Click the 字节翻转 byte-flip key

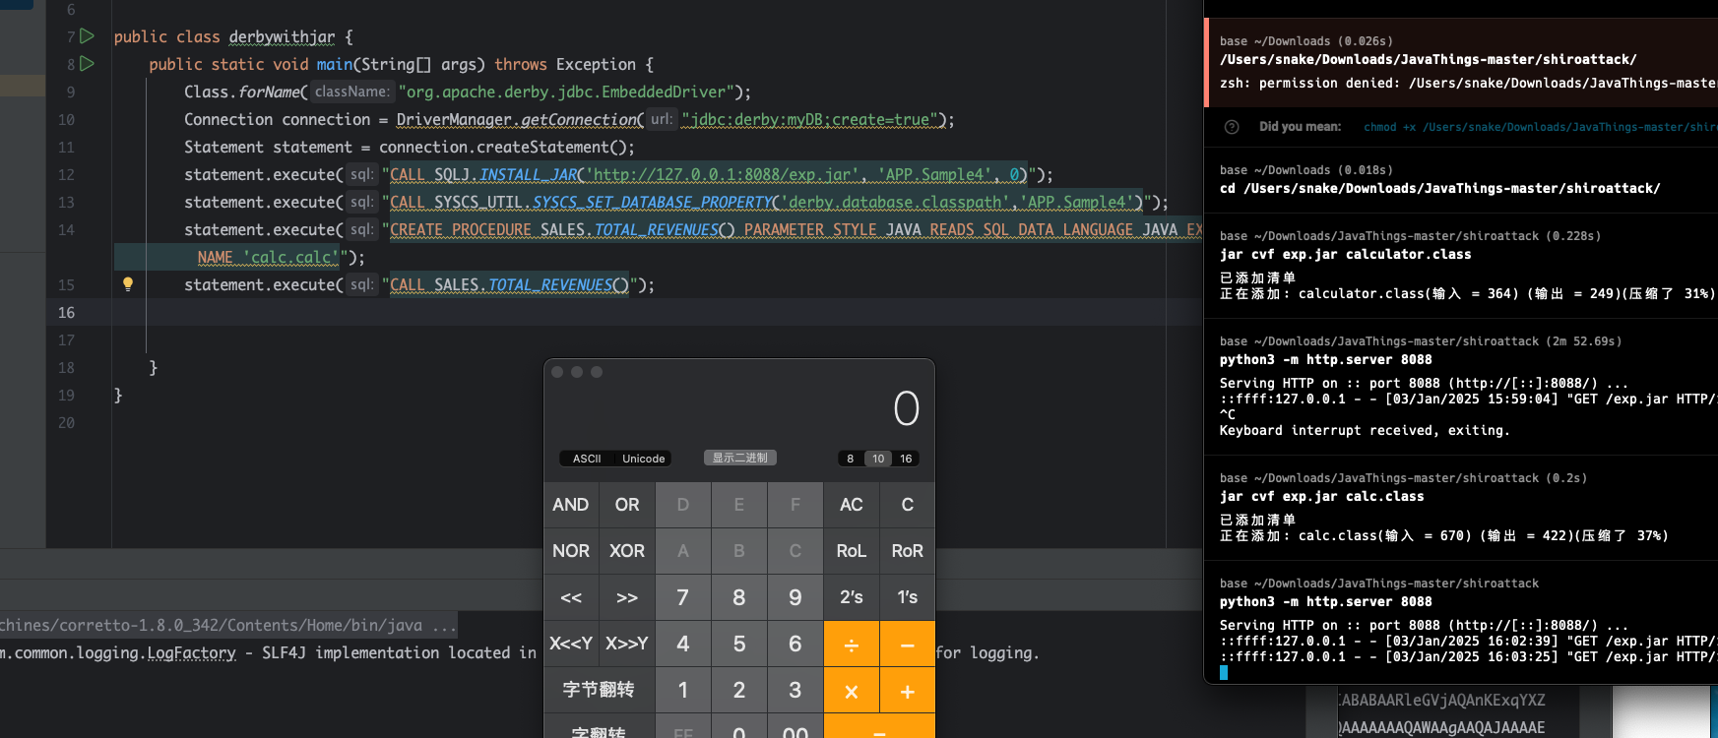coord(599,690)
